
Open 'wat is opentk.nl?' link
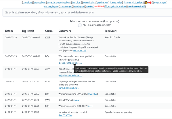coord(136,7)
